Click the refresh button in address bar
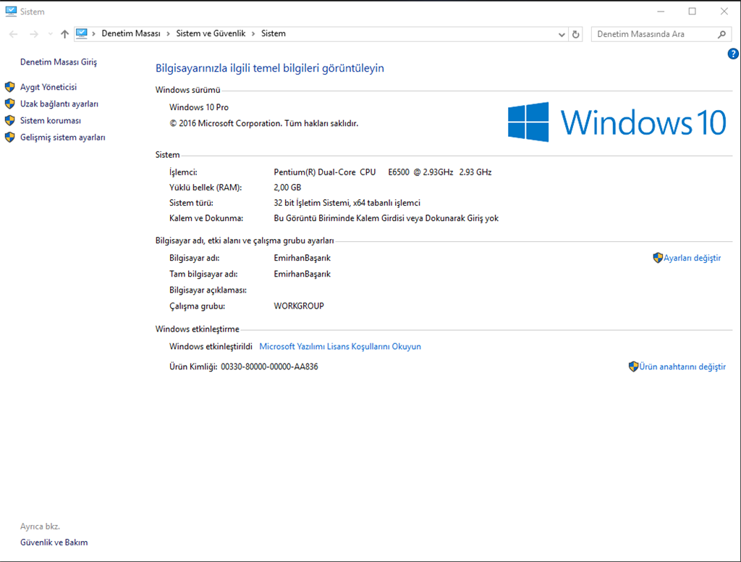The height and width of the screenshot is (562, 741). [x=576, y=34]
